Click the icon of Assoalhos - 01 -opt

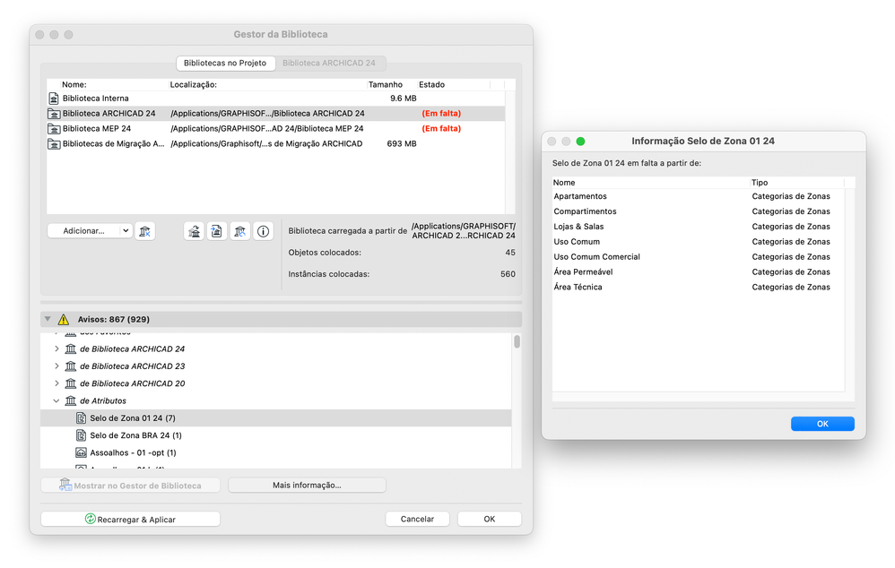[81, 452]
